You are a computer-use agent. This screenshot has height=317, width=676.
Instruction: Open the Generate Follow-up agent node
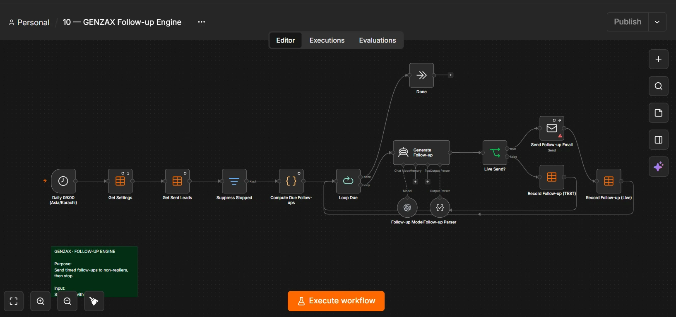tap(421, 153)
